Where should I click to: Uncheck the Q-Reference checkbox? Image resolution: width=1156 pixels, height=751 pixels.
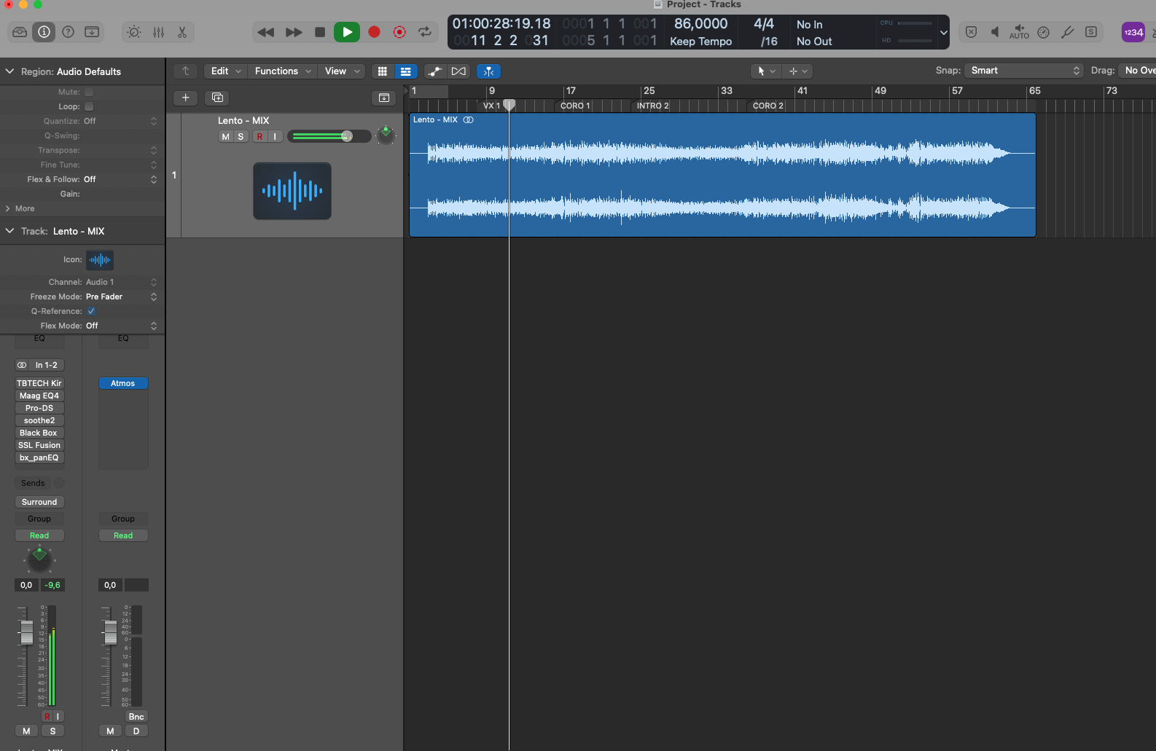tap(91, 311)
